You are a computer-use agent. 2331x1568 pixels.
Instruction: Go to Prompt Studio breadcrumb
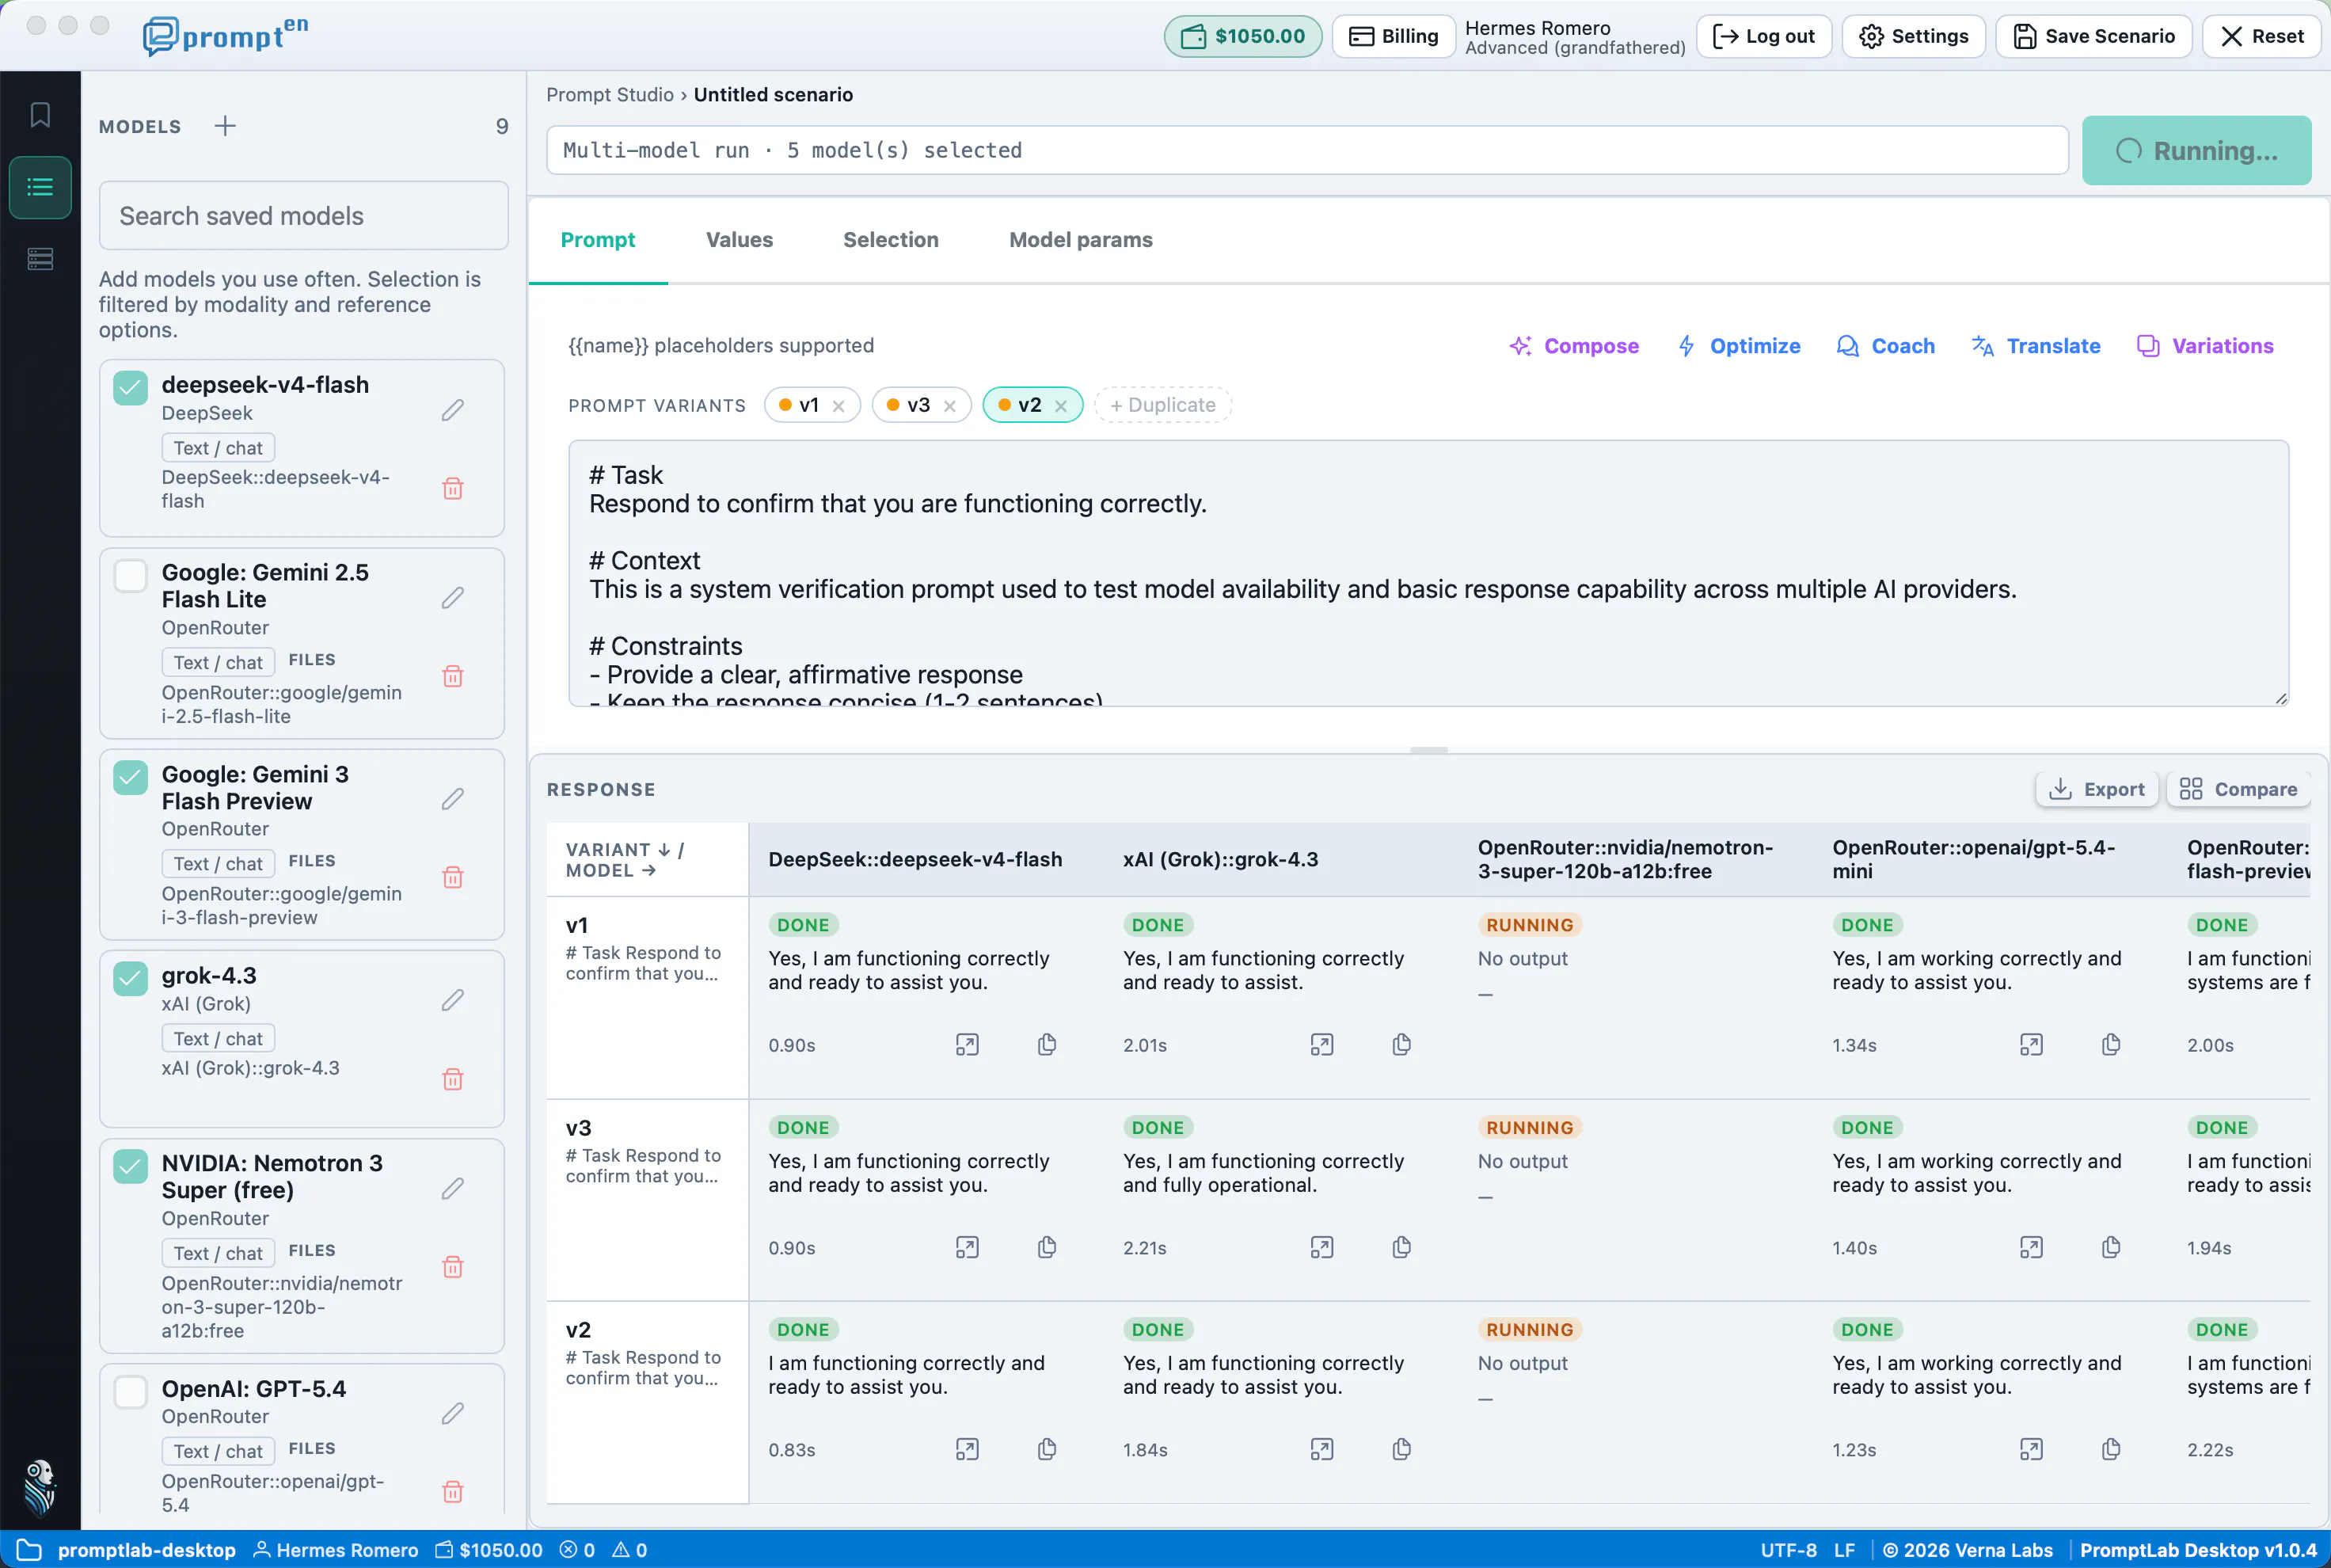[610, 95]
